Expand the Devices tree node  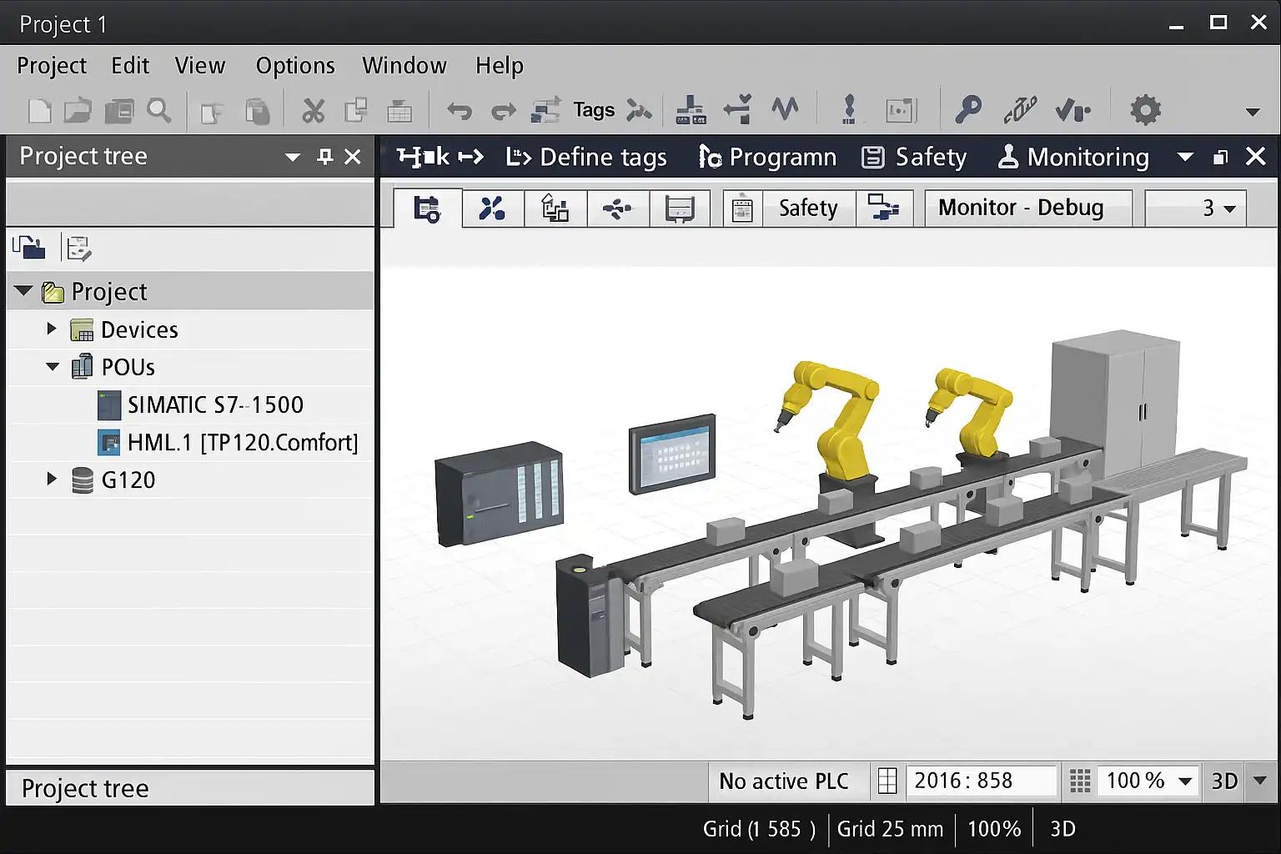[x=52, y=329]
